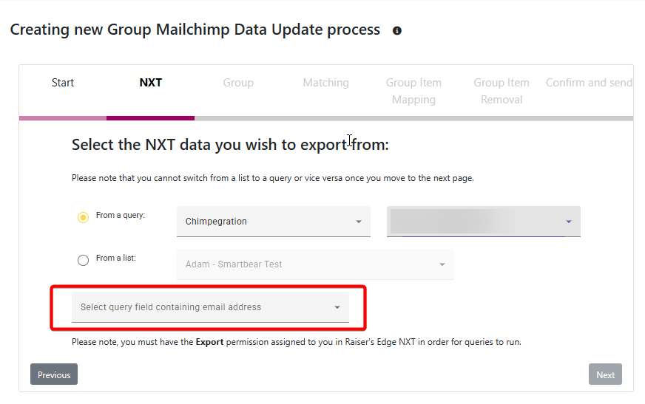The width and height of the screenshot is (645, 404).
Task: Click the info icon beside the page title
Action: coord(397,31)
